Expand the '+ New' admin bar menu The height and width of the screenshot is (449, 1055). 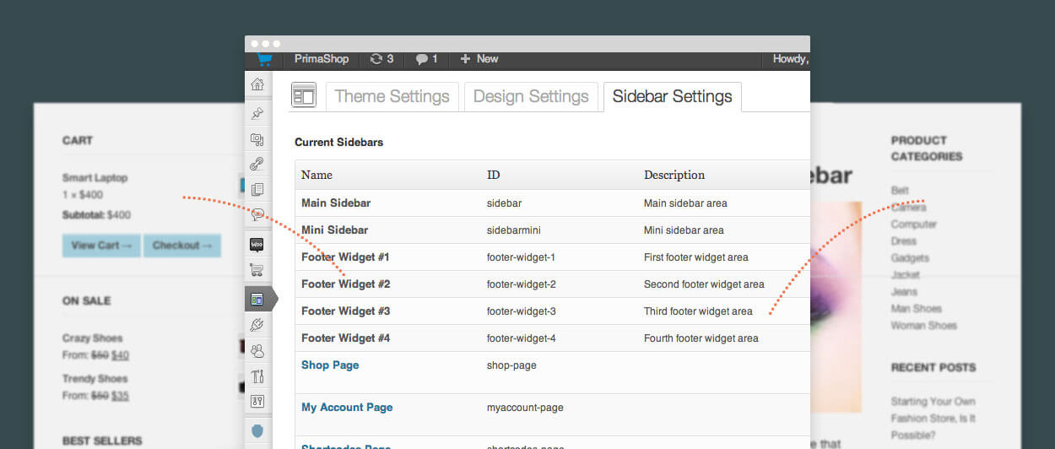[479, 59]
